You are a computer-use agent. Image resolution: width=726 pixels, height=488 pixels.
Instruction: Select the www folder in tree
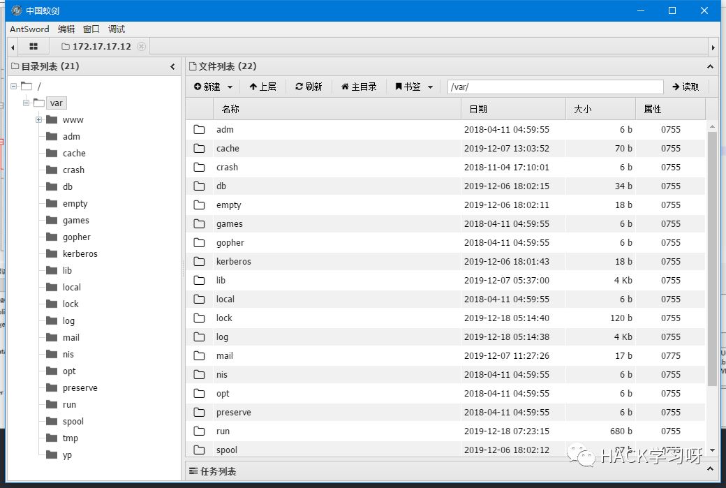click(73, 120)
